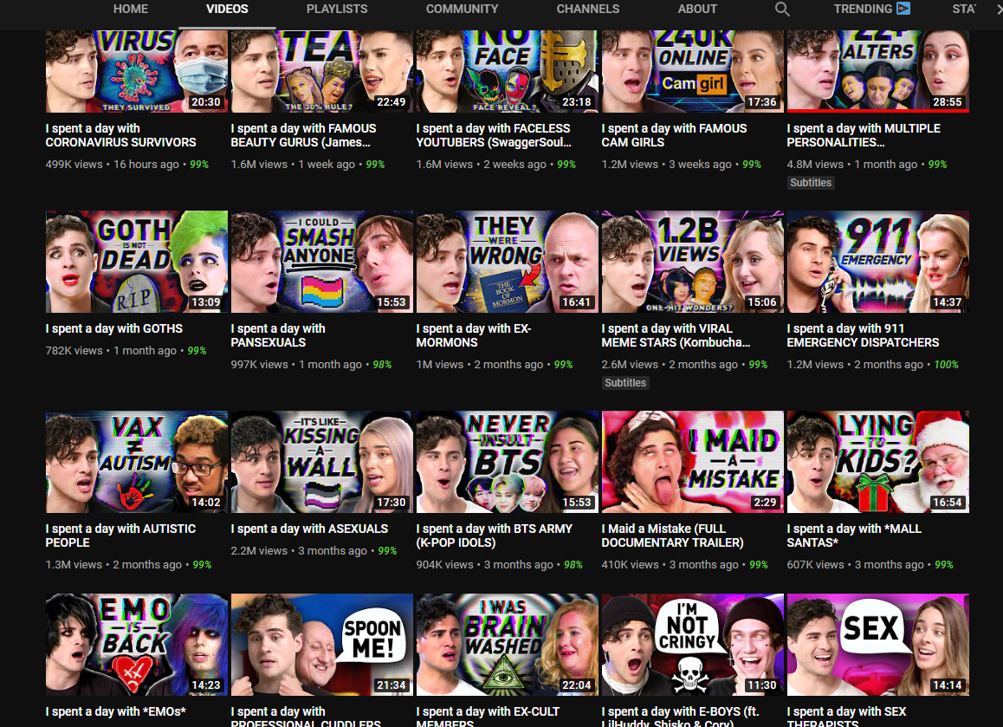Click title 'I spent a day with FAMOUS BEAUTY GURUS'
Viewport: 1003px width, 727px height.
click(x=303, y=135)
